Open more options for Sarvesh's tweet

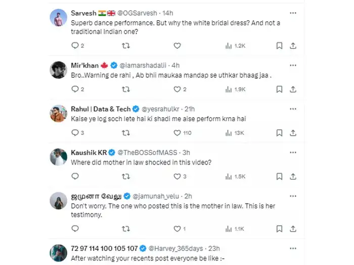tap(293, 13)
